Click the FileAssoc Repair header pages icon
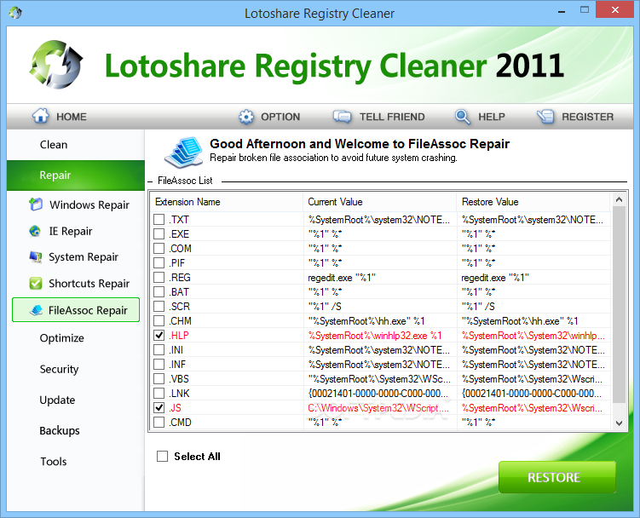The height and width of the screenshot is (518, 640). [184, 153]
